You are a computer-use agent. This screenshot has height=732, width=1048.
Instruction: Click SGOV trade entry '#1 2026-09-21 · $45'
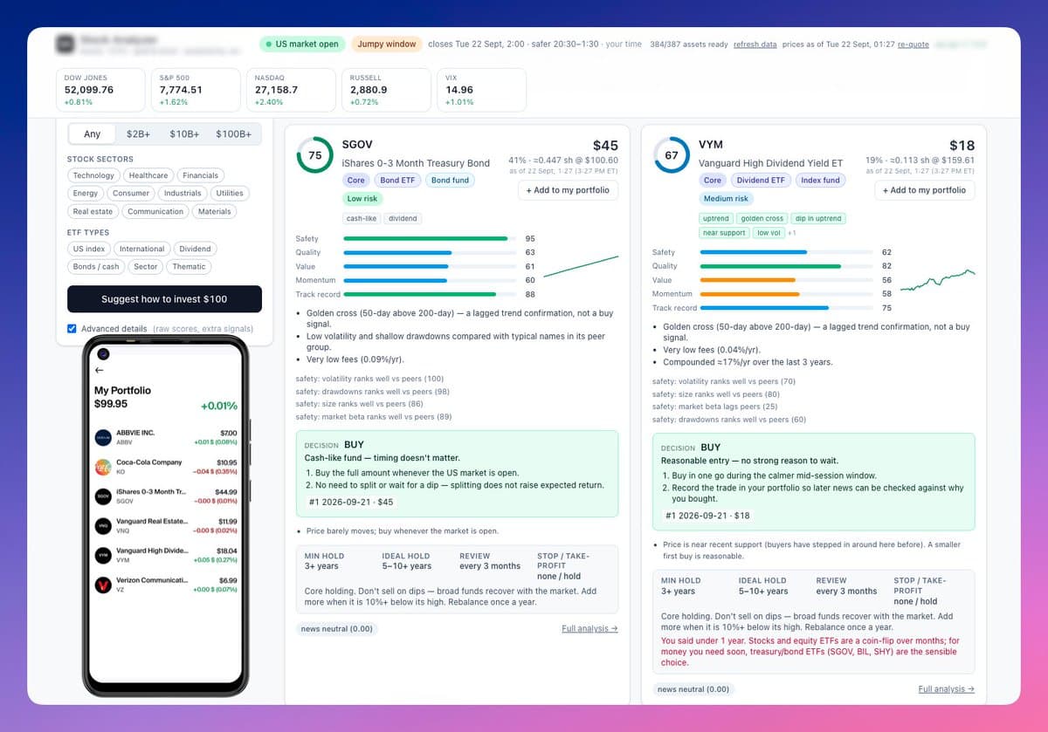[351, 503]
